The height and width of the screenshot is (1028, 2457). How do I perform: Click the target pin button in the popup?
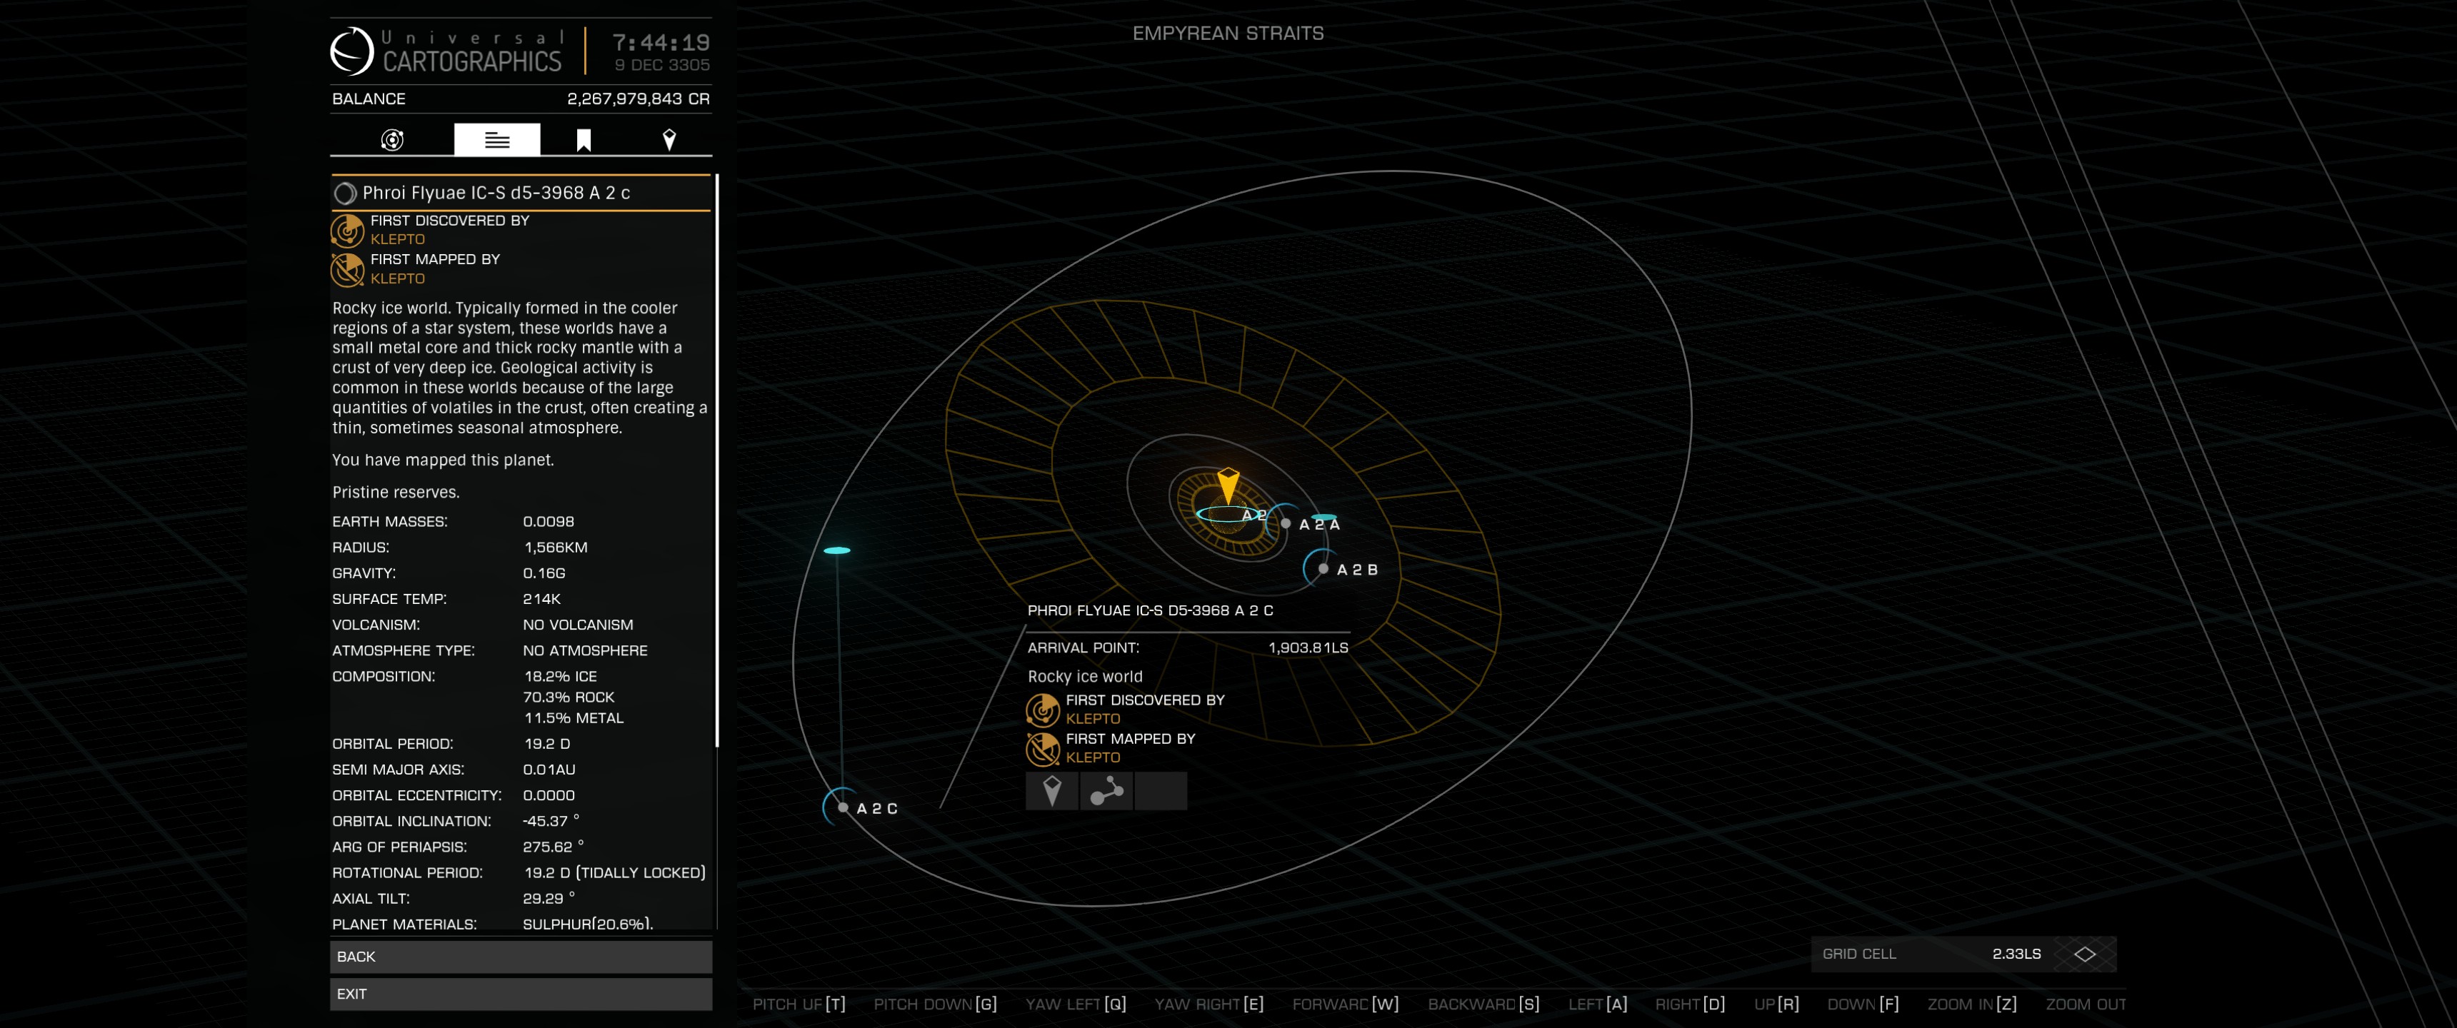coord(1052,790)
